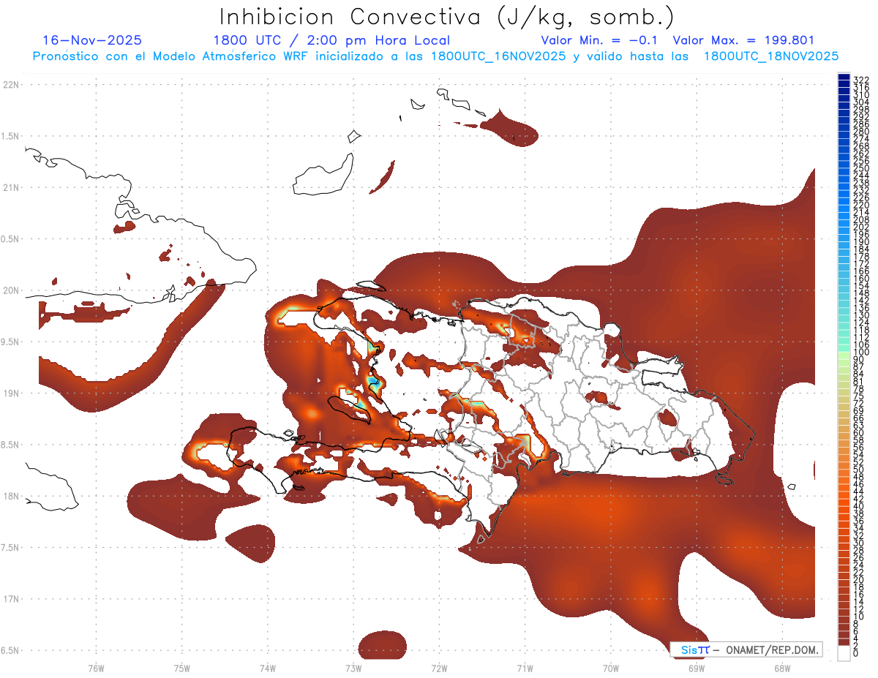Click the '74W' longitude label
This screenshot has width=878, height=678.
[x=268, y=668]
